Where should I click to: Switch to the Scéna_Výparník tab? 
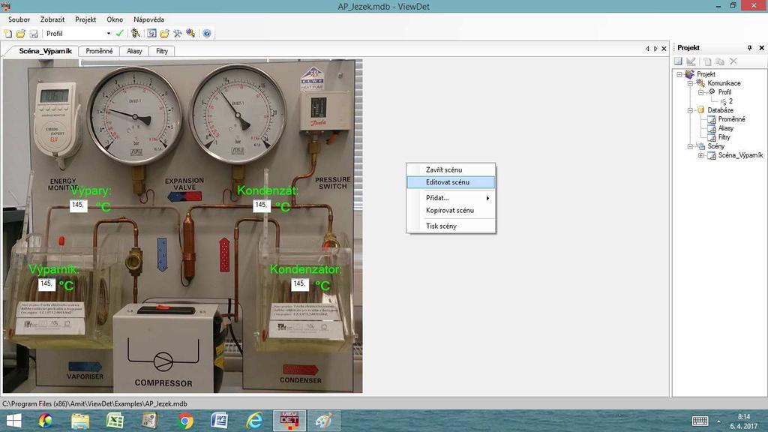[x=44, y=51]
